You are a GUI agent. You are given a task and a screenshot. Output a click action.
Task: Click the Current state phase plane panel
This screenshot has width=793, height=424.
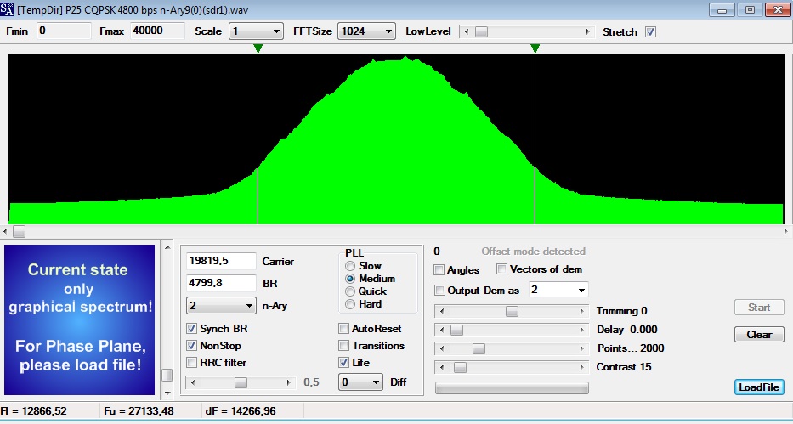coord(79,319)
